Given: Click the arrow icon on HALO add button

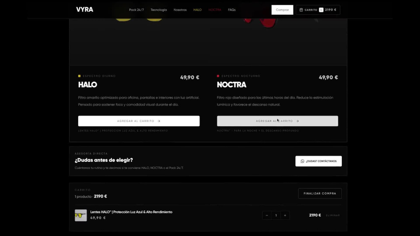Looking at the screenshot, I should point(159,121).
